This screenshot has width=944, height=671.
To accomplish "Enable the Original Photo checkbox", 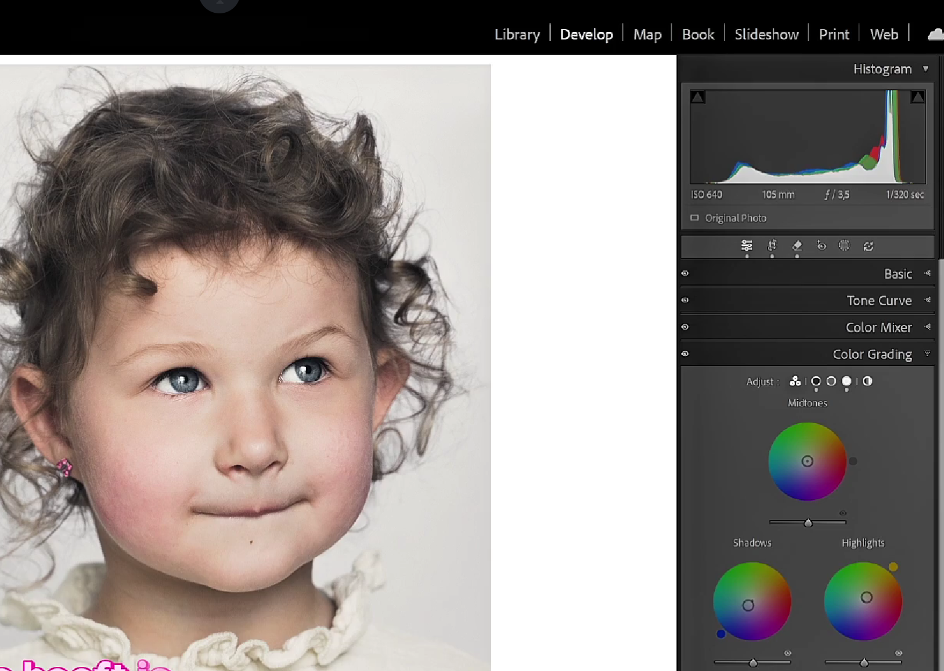I will pos(694,218).
